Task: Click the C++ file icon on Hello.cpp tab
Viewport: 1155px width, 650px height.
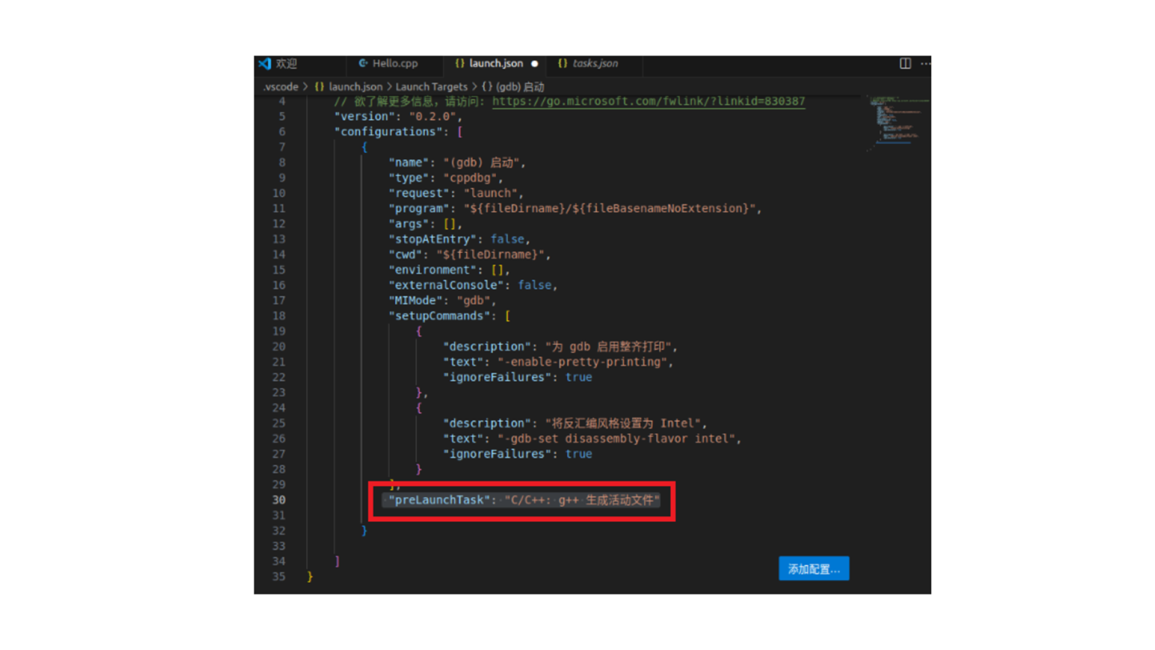Action: [363, 63]
